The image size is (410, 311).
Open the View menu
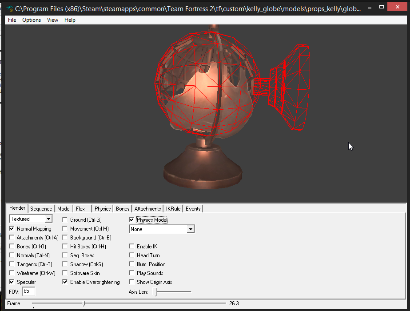(52, 20)
